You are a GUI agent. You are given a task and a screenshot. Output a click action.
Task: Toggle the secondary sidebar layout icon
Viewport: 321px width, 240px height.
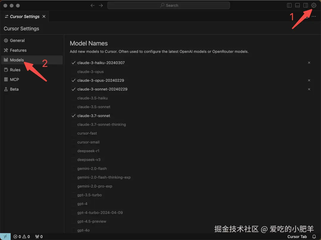(x=306, y=5)
